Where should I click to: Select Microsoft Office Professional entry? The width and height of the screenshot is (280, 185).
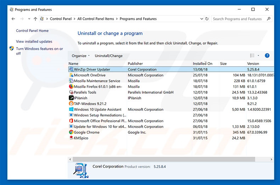tap(100, 121)
